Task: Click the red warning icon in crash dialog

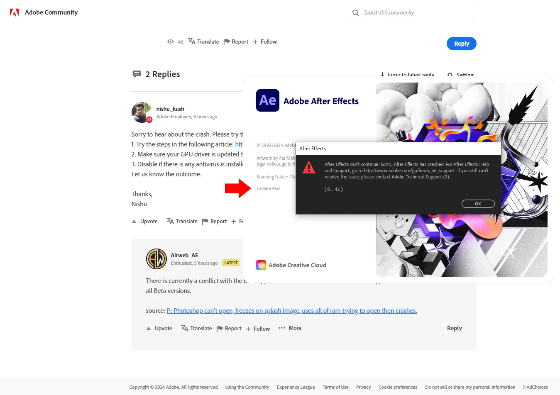Action: (309, 168)
